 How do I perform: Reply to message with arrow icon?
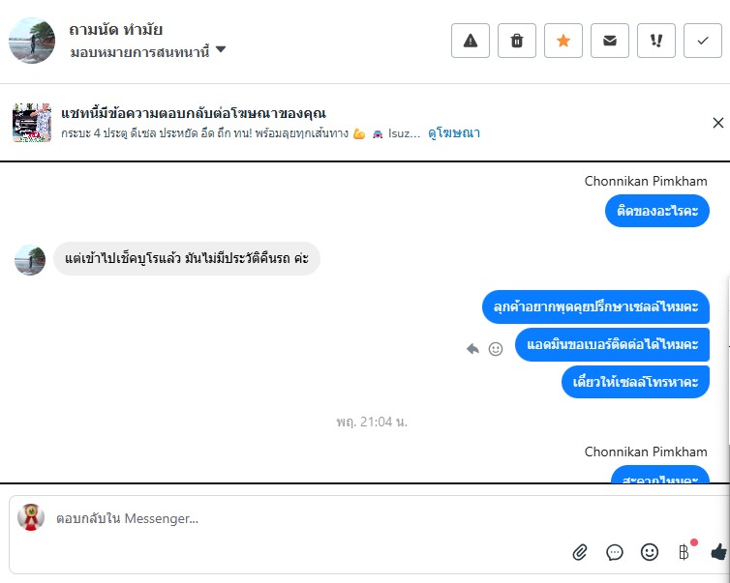(x=472, y=349)
